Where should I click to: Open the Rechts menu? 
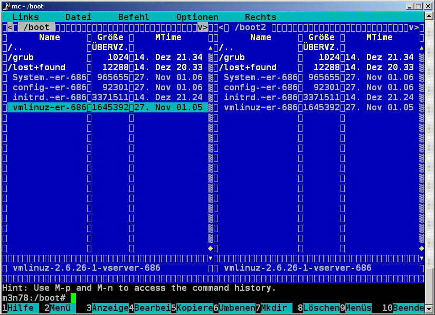[x=260, y=17]
